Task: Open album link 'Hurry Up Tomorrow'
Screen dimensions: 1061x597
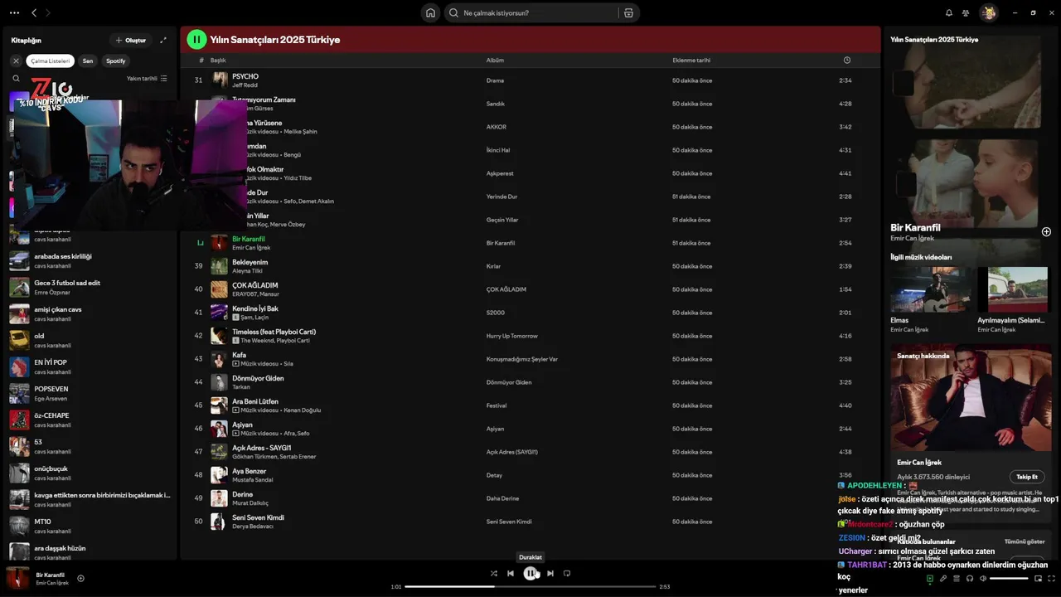Action: coord(511,336)
